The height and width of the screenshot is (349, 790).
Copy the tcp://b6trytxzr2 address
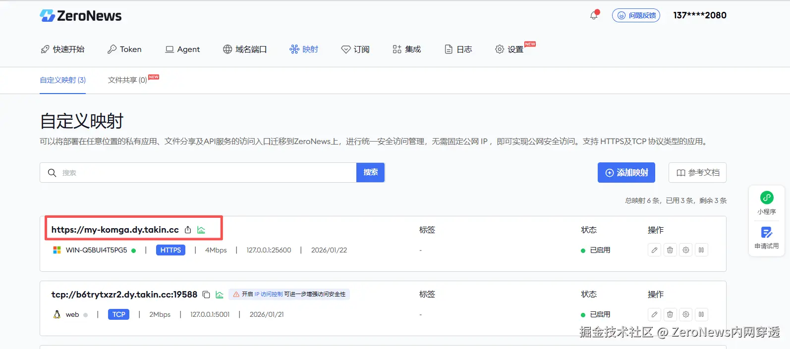[x=206, y=295]
